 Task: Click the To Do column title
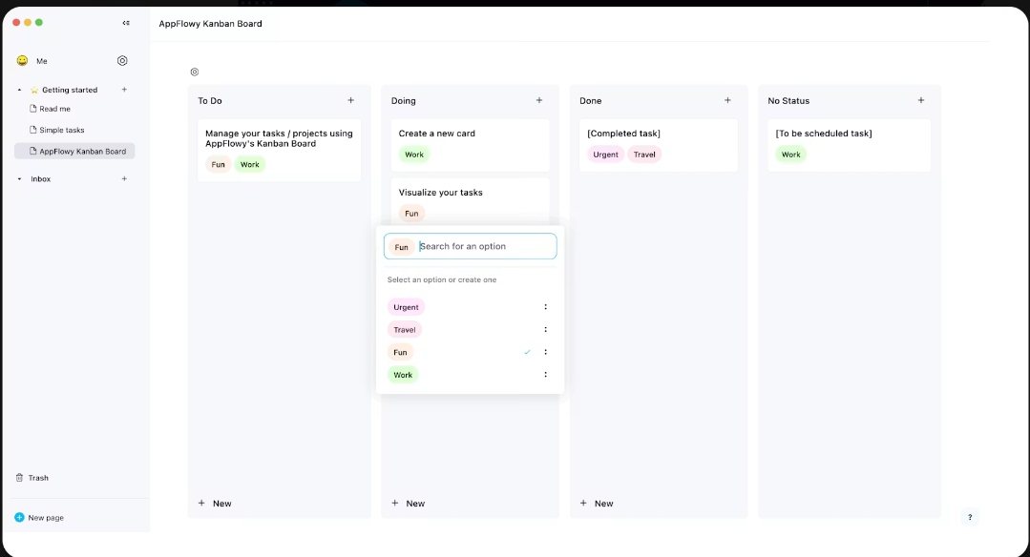(210, 101)
